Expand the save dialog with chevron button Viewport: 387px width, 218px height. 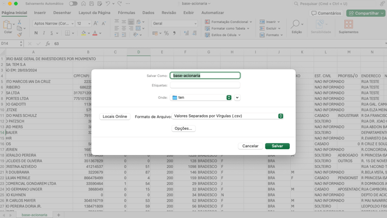click(237, 98)
